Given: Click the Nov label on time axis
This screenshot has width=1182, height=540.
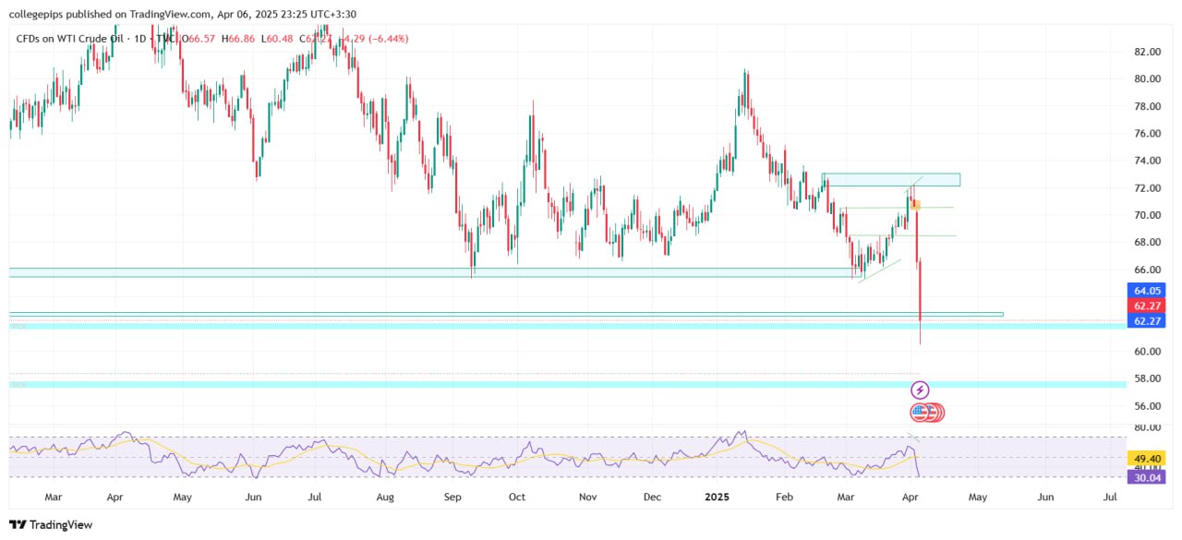Looking at the screenshot, I should coord(587,497).
